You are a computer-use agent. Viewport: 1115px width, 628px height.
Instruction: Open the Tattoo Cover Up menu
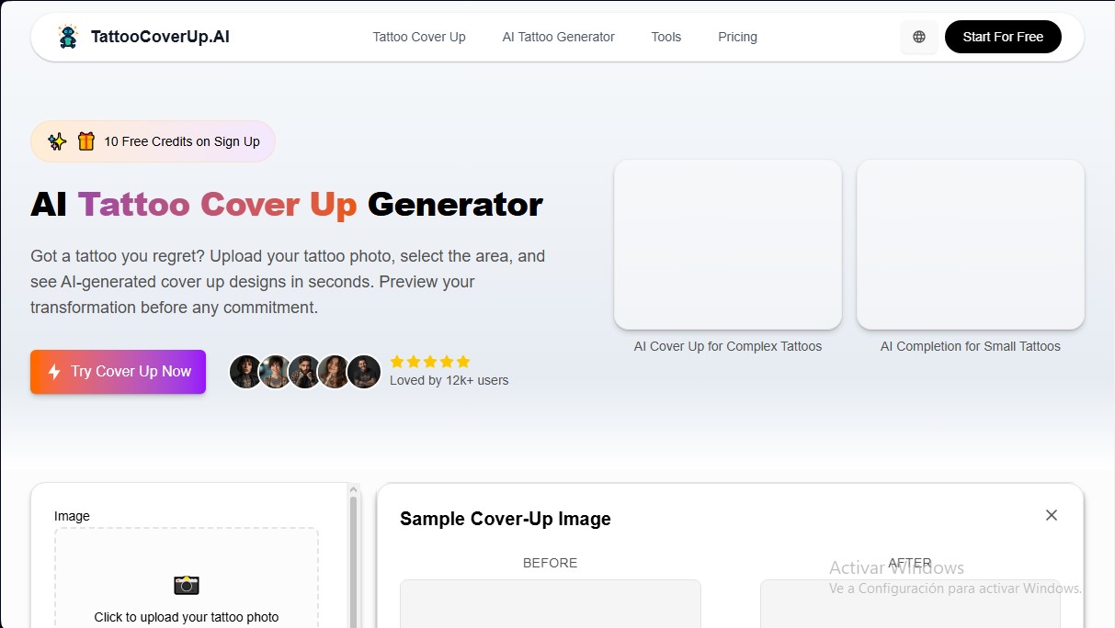coord(419,37)
